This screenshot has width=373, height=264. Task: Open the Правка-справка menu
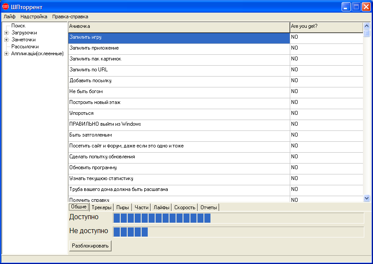[70, 17]
